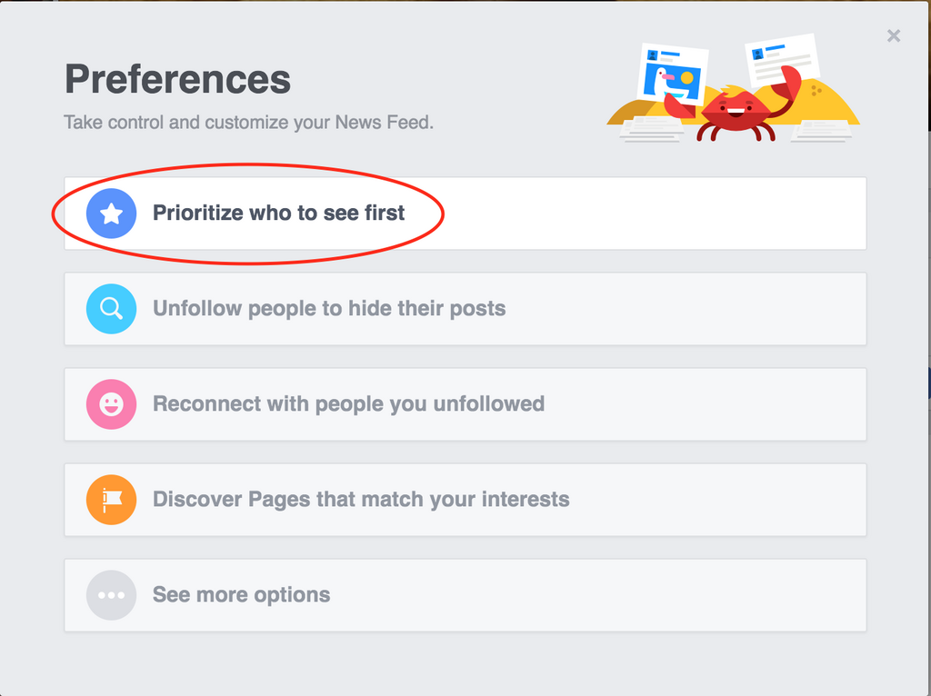Select "Discover Pages that match your interests"
The height and width of the screenshot is (696, 931).
[360, 500]
